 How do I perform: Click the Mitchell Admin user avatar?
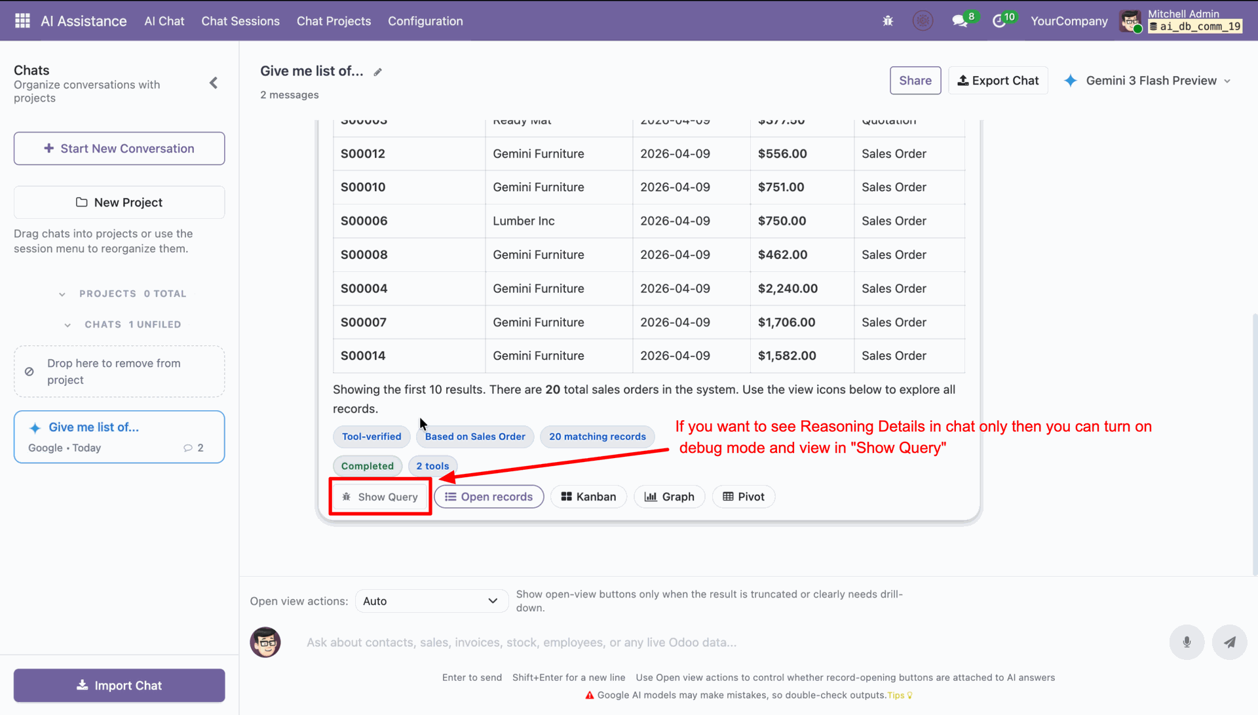point(1131,21)
